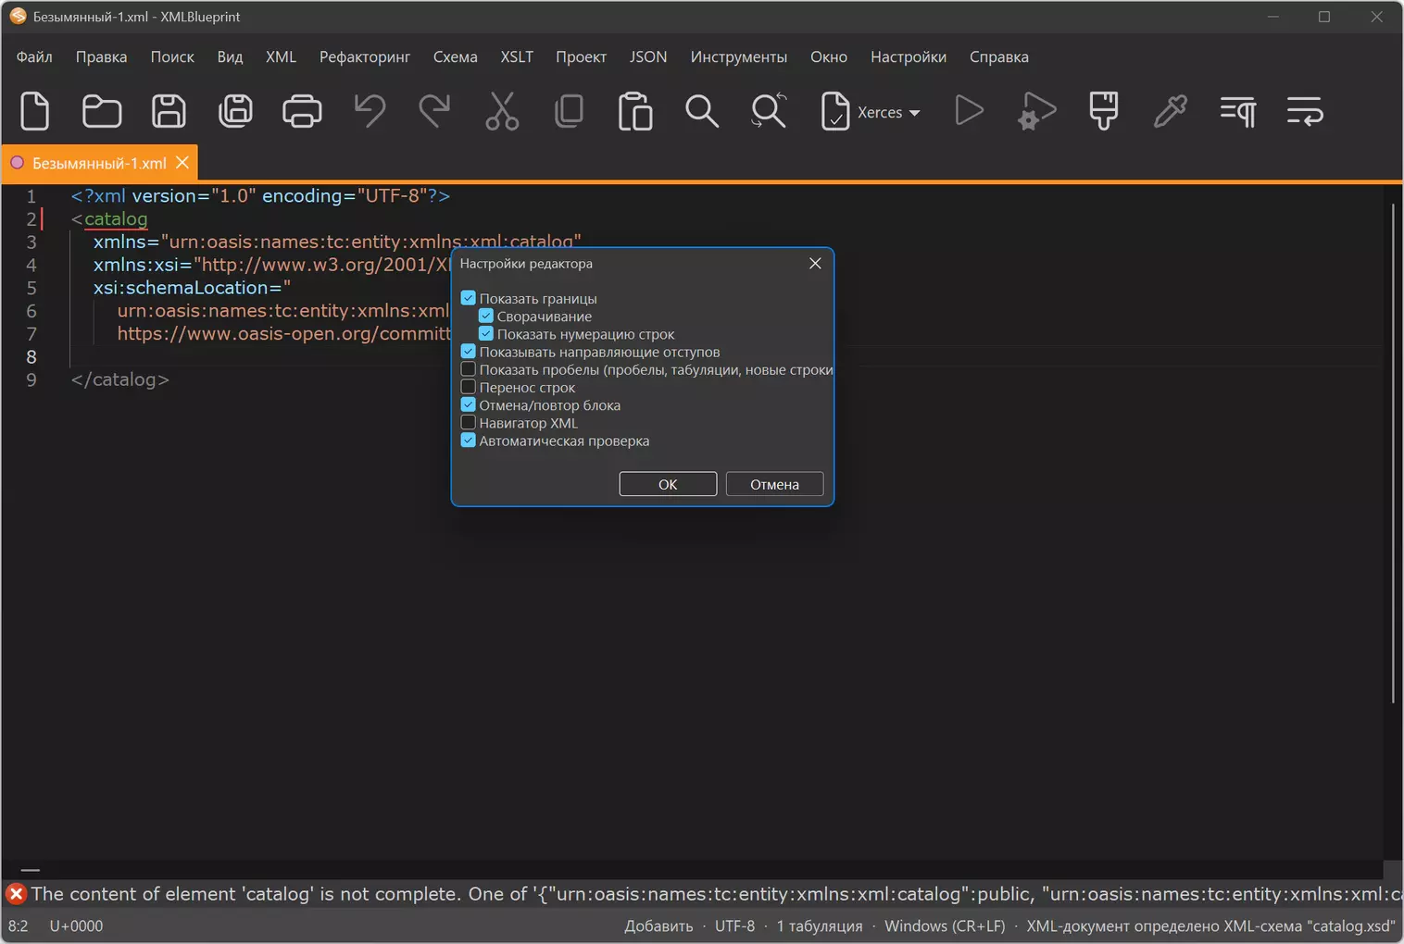Toggle Сворачивание checkbox
This screenshot has width=1404, height=944.
pyautogui.click(x=486, y=317)
